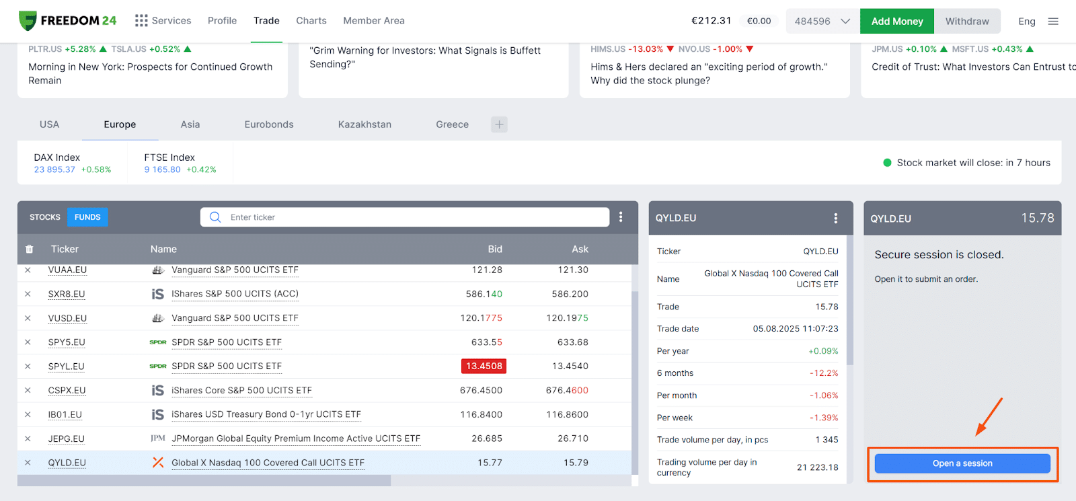
Task: Toggle to STOCKS list
Action: [x=45, y=217]
